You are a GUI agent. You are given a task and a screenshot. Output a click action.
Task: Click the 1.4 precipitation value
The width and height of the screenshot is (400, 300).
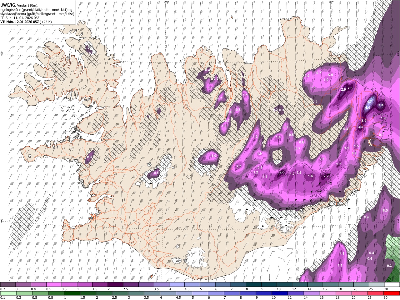[x=278, y=137]
